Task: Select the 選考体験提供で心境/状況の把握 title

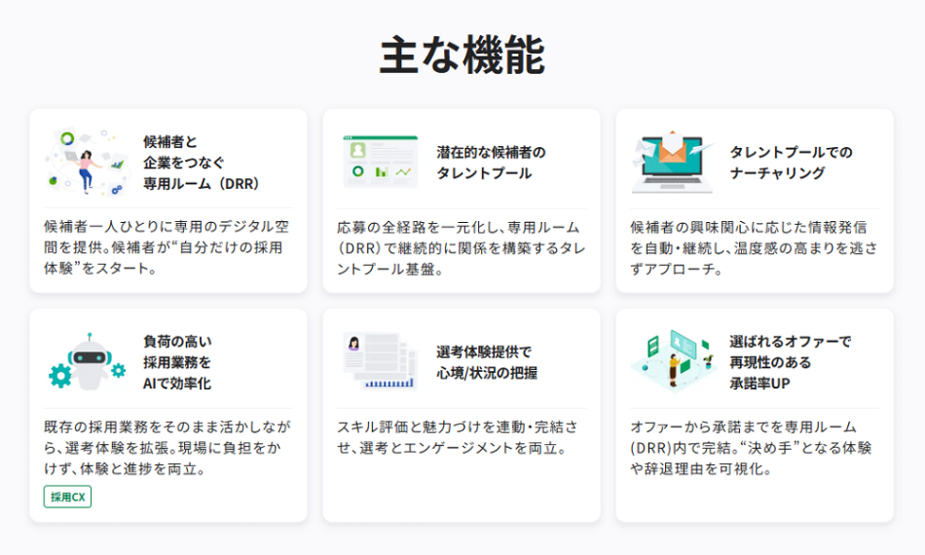Action: pyautogui.click(x=486, y=362)
